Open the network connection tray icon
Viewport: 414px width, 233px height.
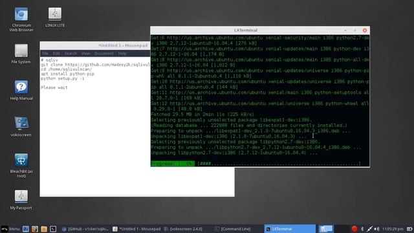[369, 228]
